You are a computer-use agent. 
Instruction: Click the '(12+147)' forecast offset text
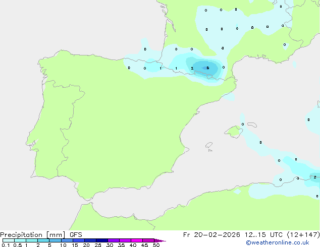pos(303,235)
